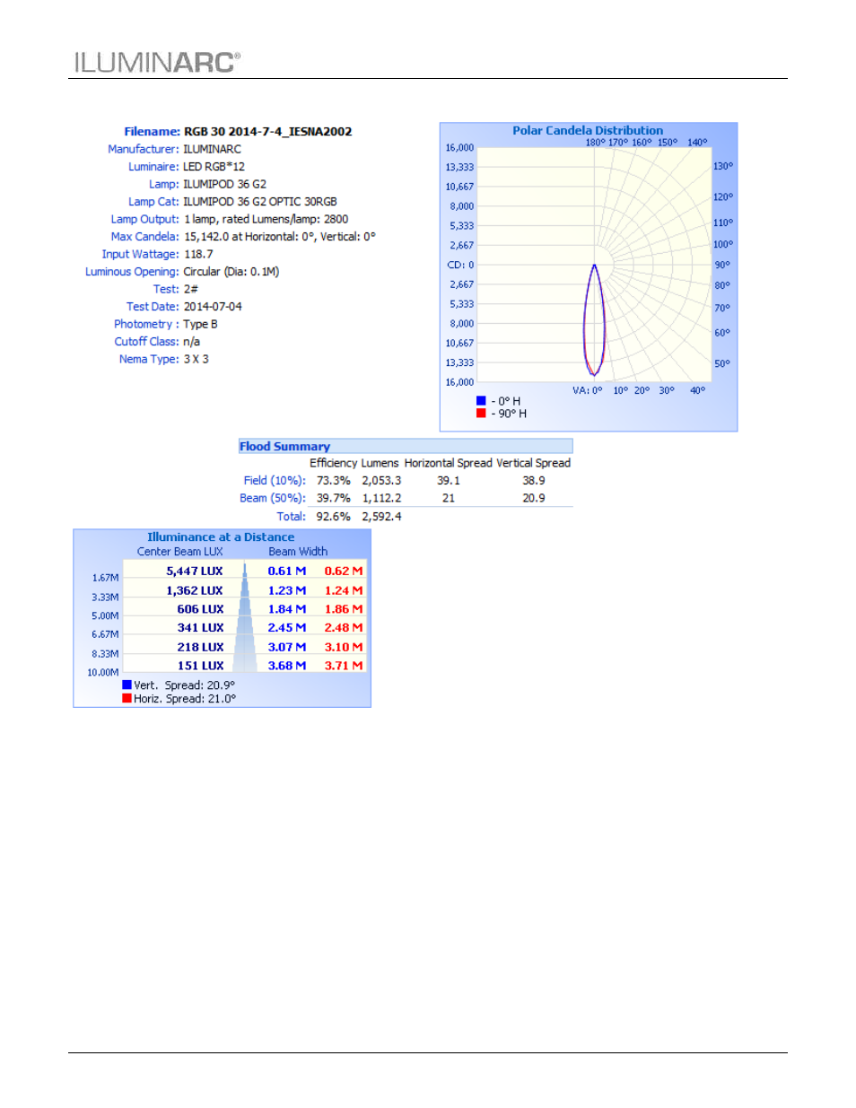
Task: Click Field horizontal spread 39.1
Action: tap(449, 481)
